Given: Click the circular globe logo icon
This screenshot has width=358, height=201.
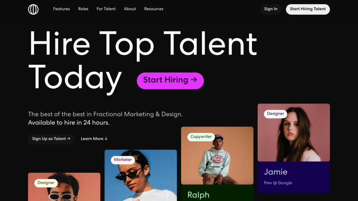Looking at the screenshot, I should (33, 9).
